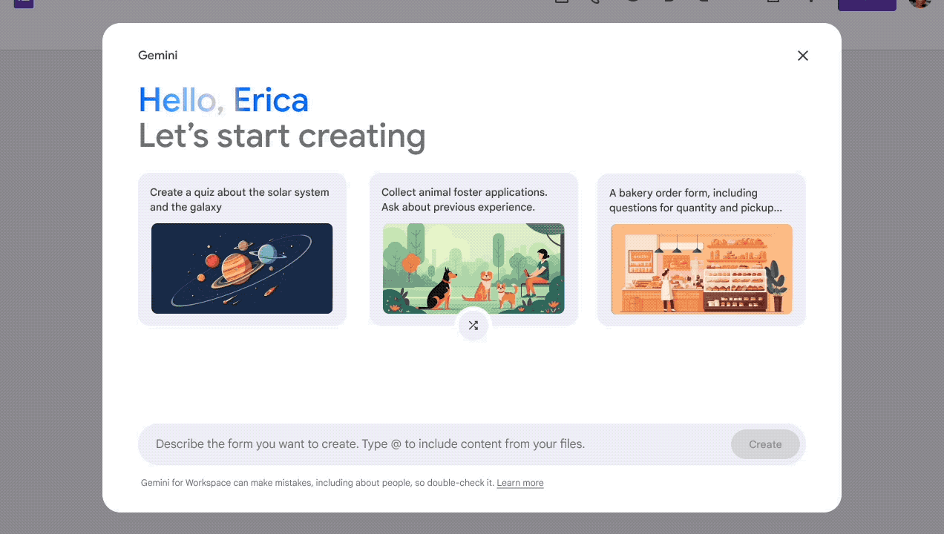Image resolution: width=944 pixels, height=534 pixels.
Task: Click the 'Gemini' dialog title
Action: coord(157,56)
